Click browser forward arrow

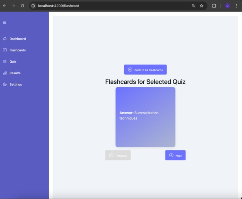(x=14, y=6)
